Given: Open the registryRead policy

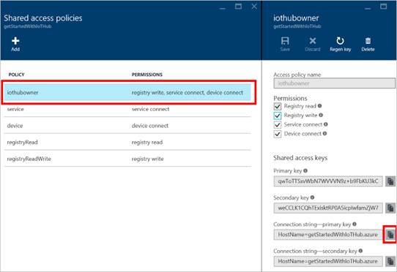Looking at the screenshot, I should point(127,143).
